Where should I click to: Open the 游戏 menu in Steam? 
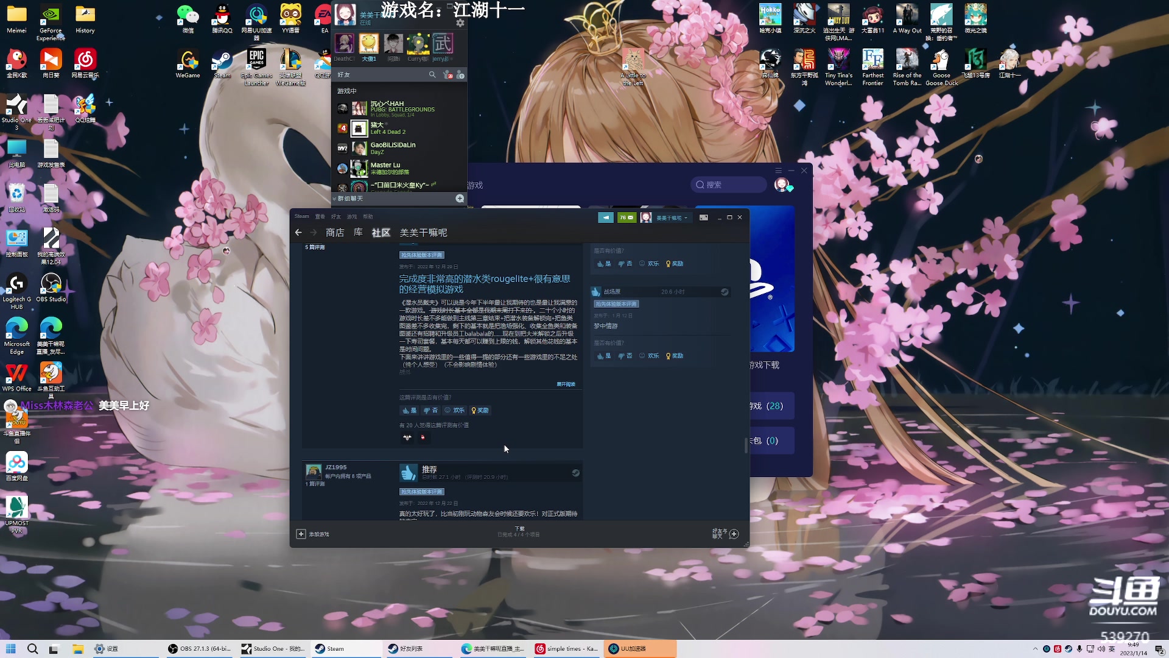click(x=352, y=216)
